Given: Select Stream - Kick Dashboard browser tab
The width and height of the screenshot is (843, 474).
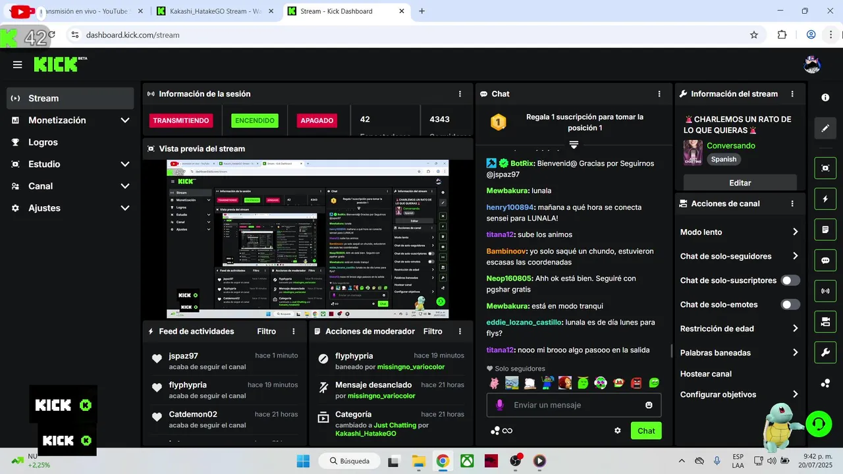Looking at the screenshot, I should pyautogui.click(x=347, y=11).
